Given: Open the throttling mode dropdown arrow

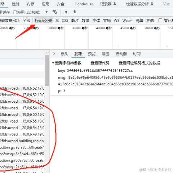Looking at the screenshot, I should coord(46,12).
